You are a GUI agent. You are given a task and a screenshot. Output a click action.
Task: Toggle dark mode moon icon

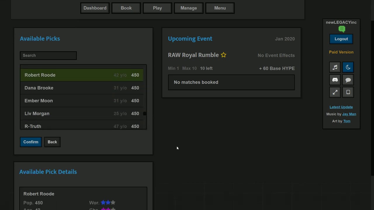348,67
